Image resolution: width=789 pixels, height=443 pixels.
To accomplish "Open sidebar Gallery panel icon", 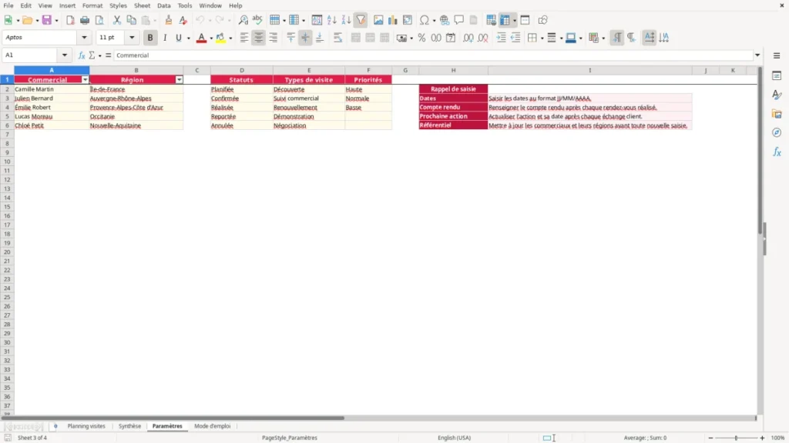I will pos(777,114).
